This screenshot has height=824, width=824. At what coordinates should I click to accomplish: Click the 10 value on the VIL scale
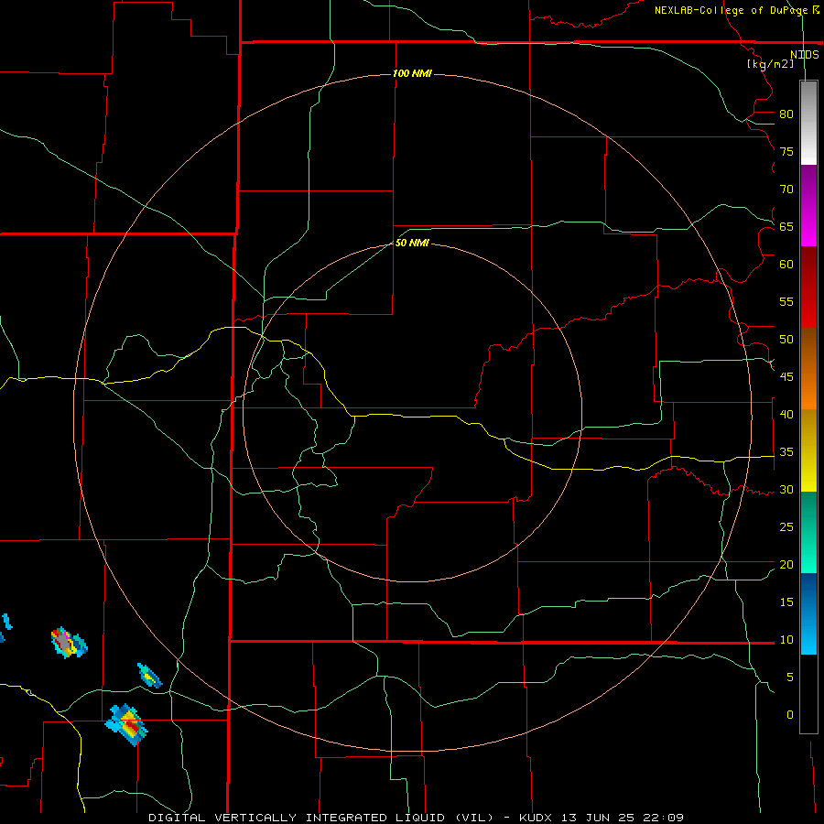tap(786, 640)
